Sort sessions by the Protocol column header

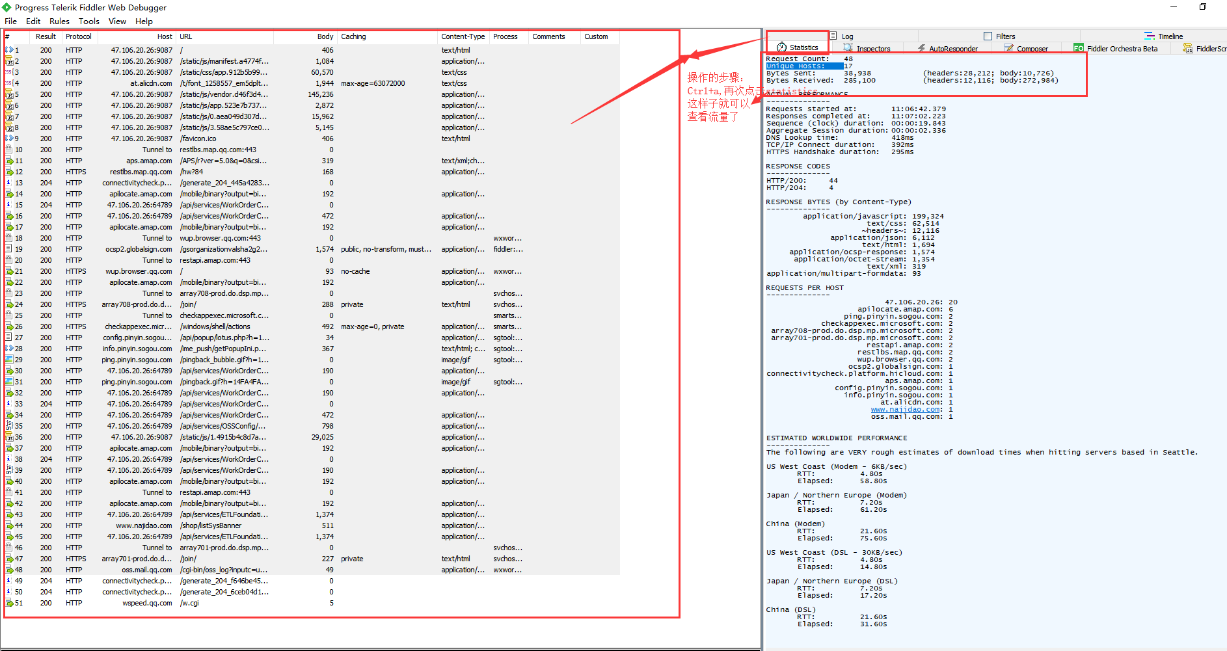pos(79,36)
